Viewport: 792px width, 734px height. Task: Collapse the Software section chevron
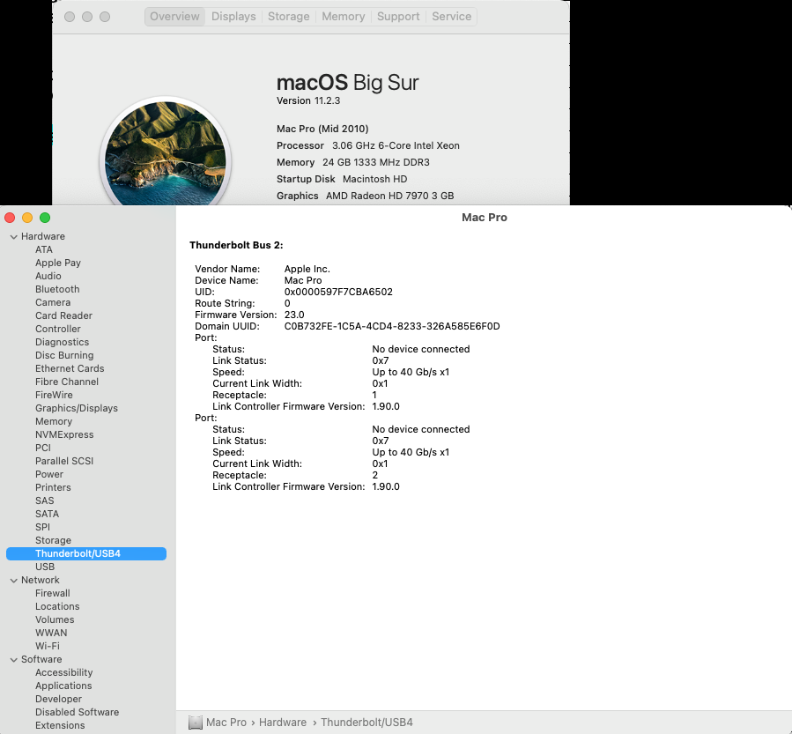click(13, 660)
